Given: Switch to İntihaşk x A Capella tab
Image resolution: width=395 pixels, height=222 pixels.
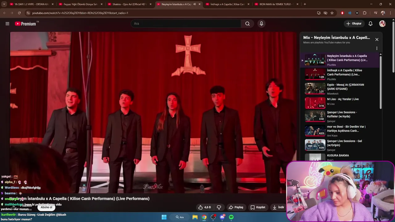Looking at the screenshot, I should 227,4.
